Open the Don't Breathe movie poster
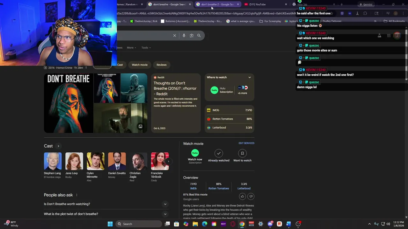408x229 pixels. (69, 103)
